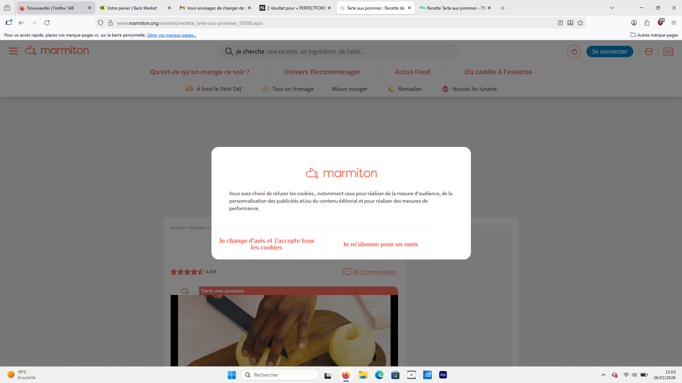Open Firefox extensions puzzle icon
The height and width of the screenshot is (383, 682).
point(647,23)
